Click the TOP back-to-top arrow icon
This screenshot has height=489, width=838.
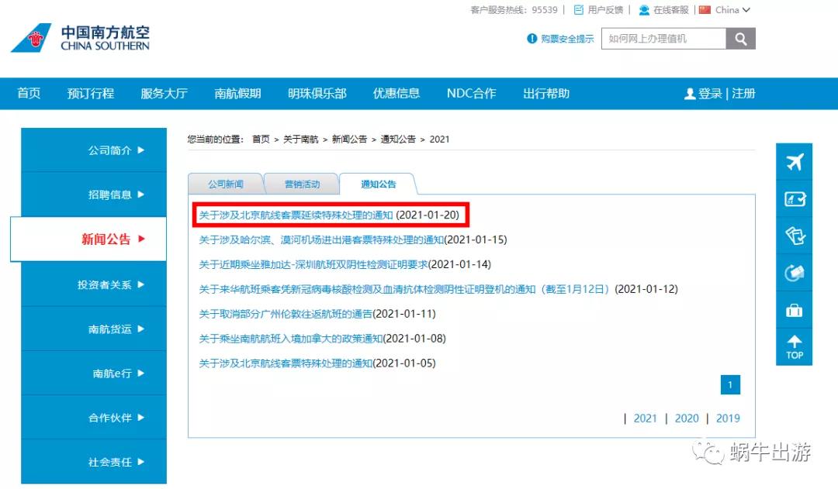[x=794, y=346]
